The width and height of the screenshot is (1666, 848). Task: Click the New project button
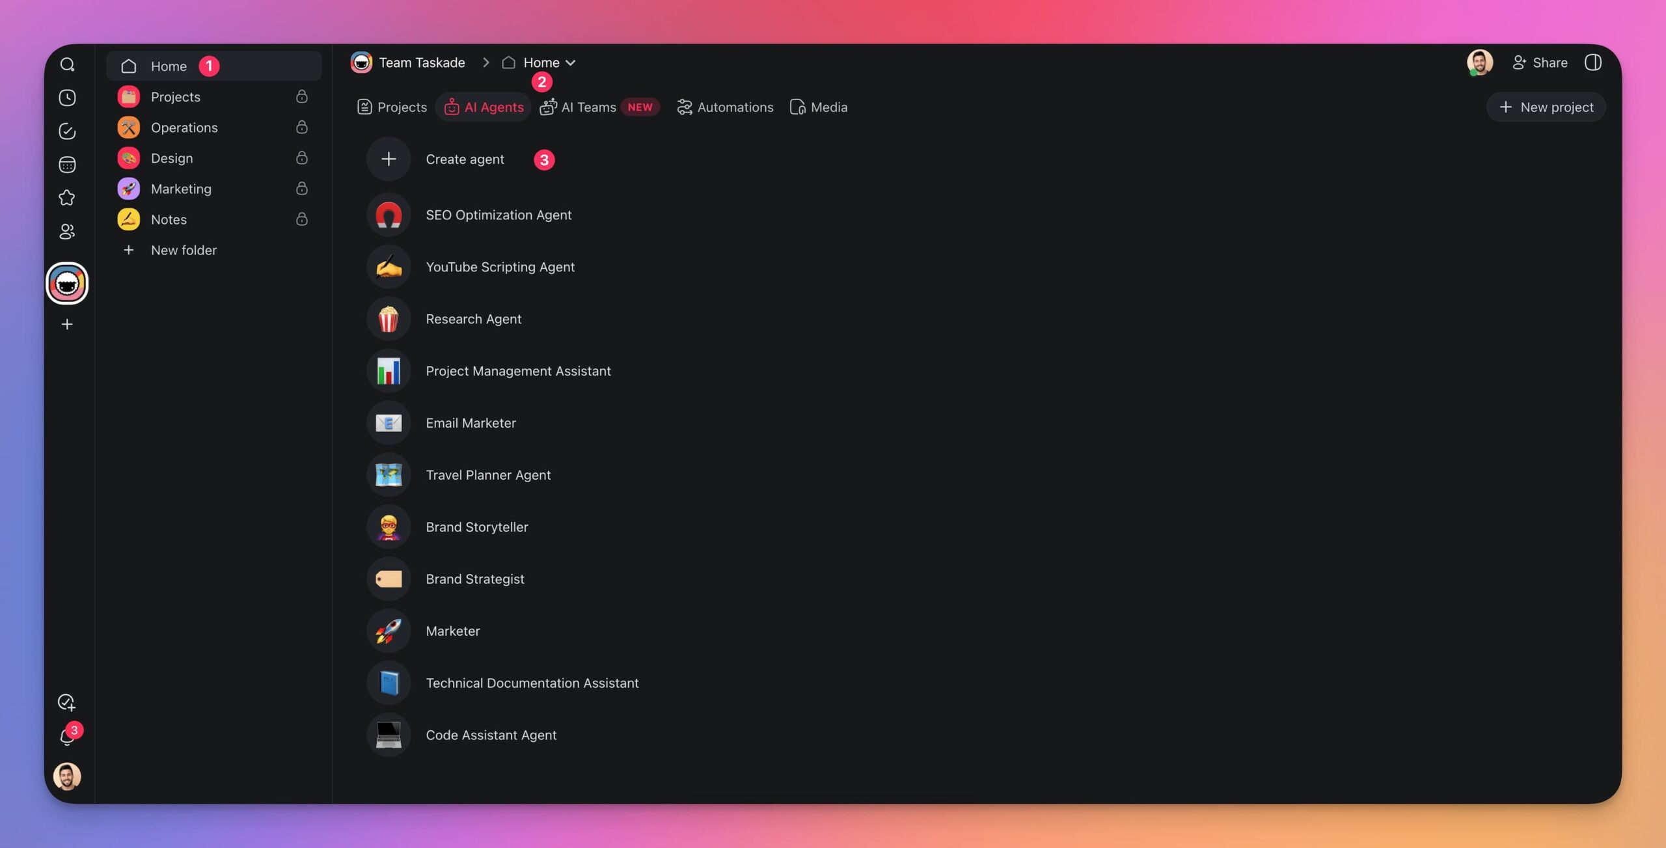[1546, 107]
